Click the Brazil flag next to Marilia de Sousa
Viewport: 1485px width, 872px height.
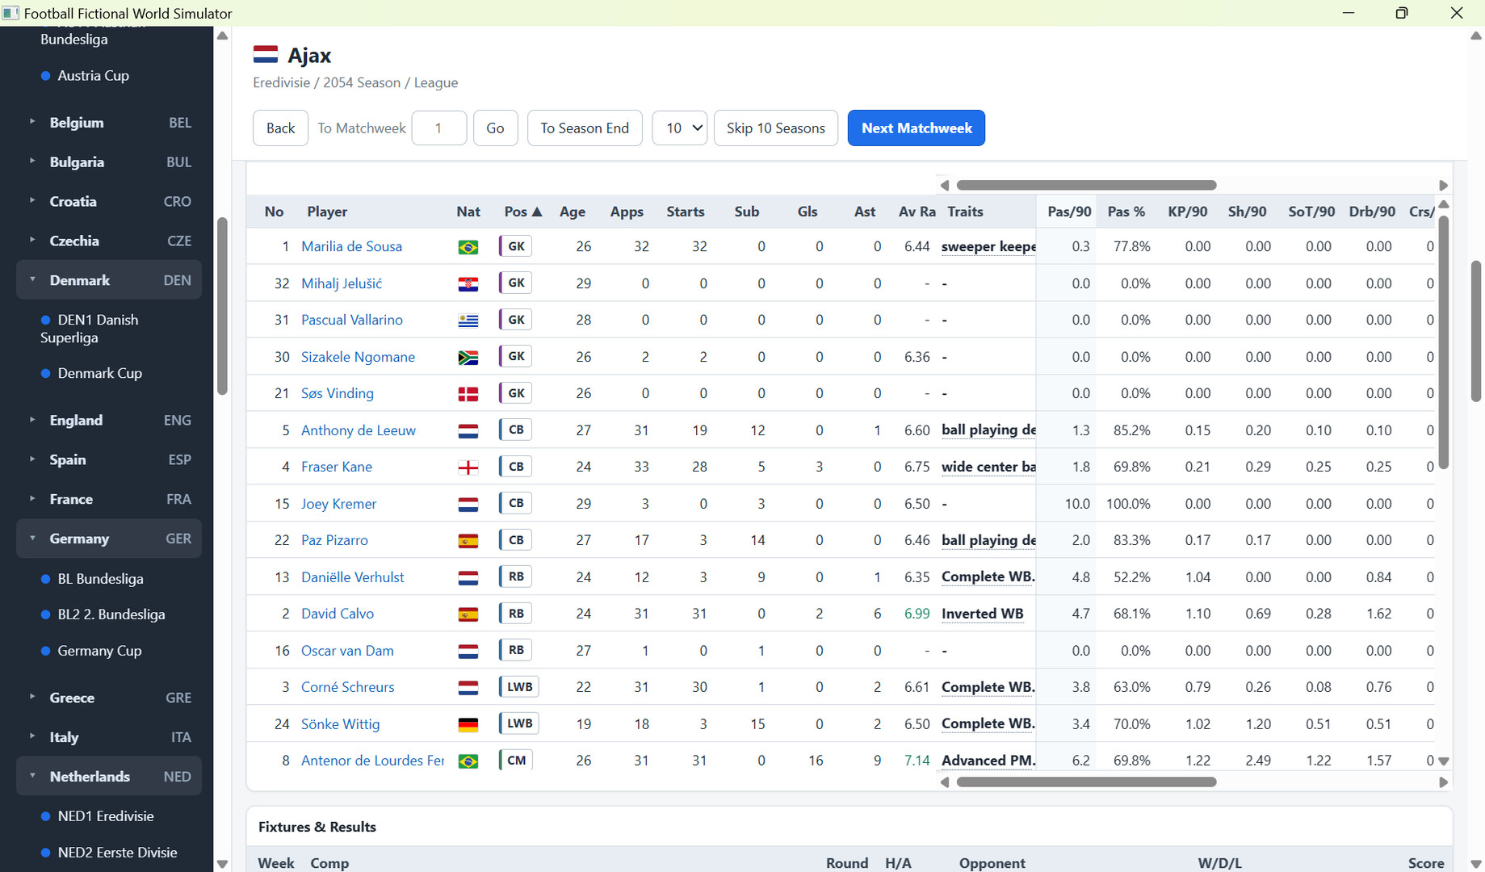pyautogui.click(x=468, y=247)
